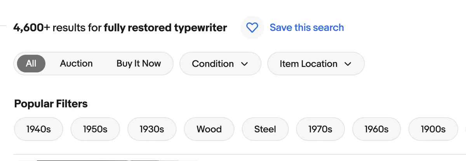The width and height of the screenshot is (466, 161).
Task: Filter by Wood material
Action: pos(209,129)
